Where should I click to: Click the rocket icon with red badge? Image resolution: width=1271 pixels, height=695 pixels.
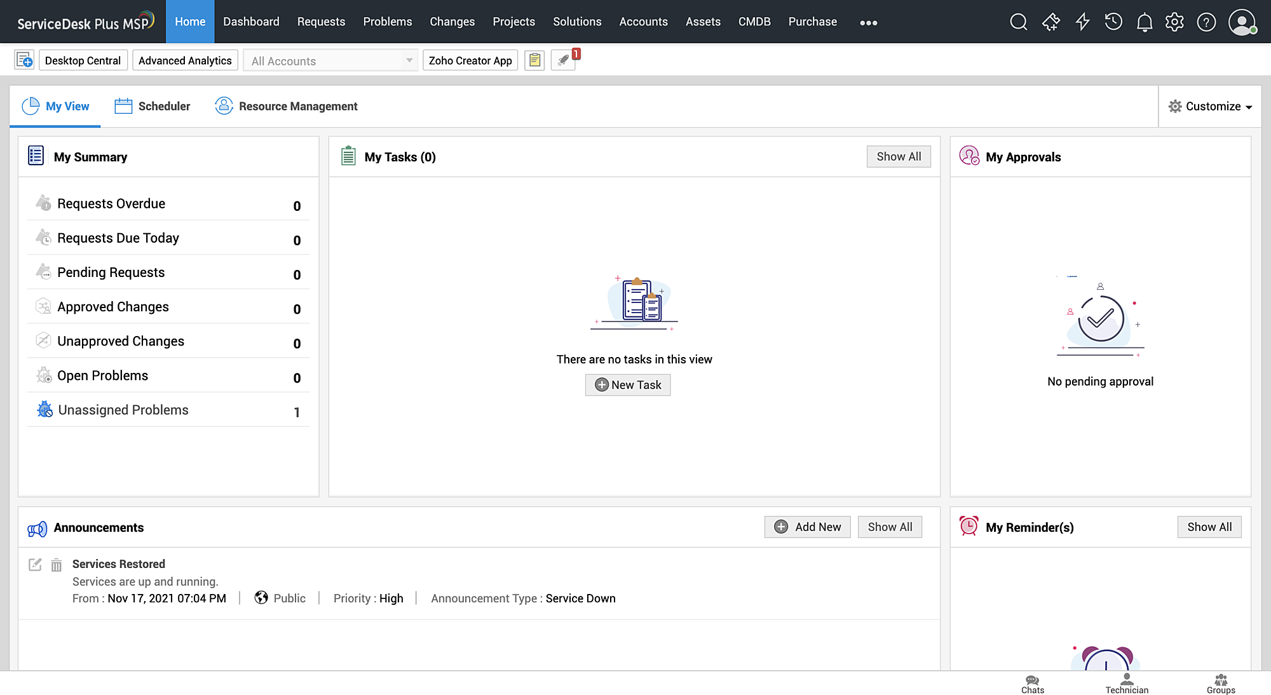click(563, 60)
